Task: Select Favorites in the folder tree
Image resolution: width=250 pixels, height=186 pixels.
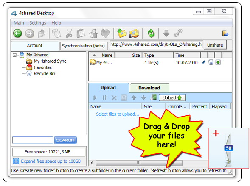Action: pyautogui.click(x=43, y=67)
